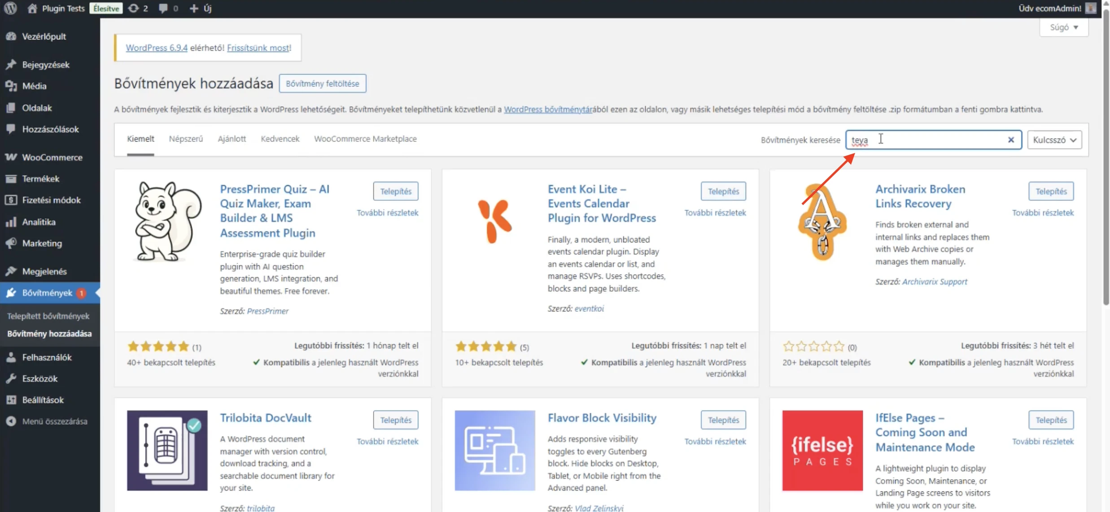This screenshot has width=1110, height=512.
Task: Click the plus Új new-content icon
Action: [x=194, y=8]
